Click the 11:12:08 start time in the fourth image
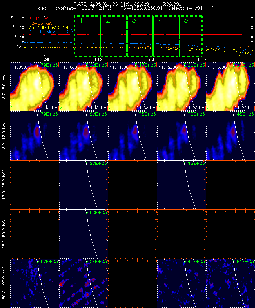 pyautogui.click(x=168, y=67)
